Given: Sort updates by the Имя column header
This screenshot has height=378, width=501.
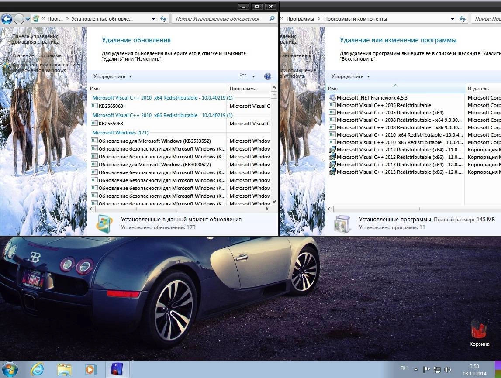Looking at the screenshot, I should [157, 89].
